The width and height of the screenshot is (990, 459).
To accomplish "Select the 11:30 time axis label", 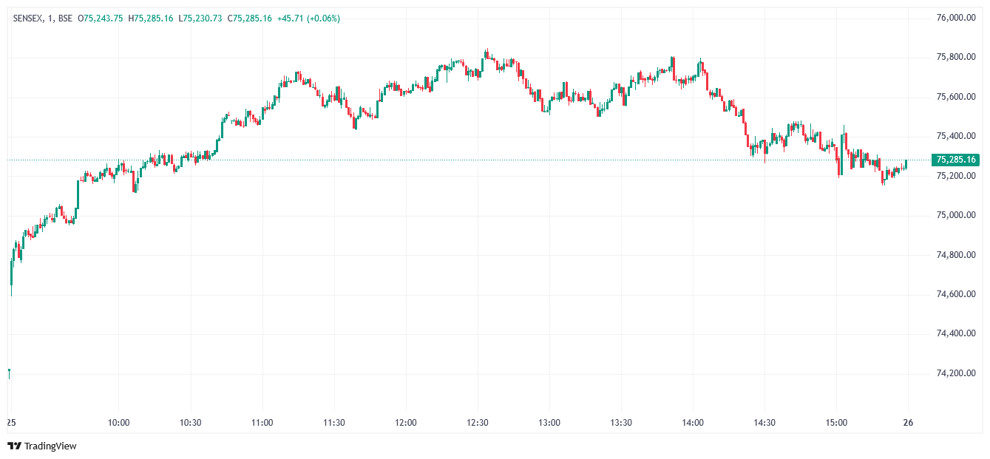I will pos(334,423).
